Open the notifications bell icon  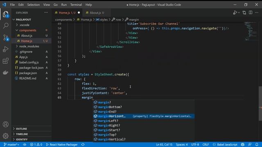click(257, 145)
